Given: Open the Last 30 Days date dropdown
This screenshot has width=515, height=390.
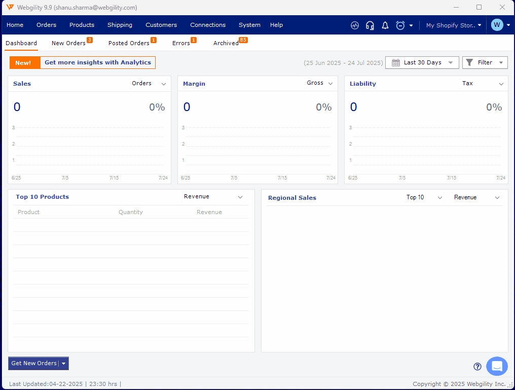Looking at the screenshot, I should point(422,62).
